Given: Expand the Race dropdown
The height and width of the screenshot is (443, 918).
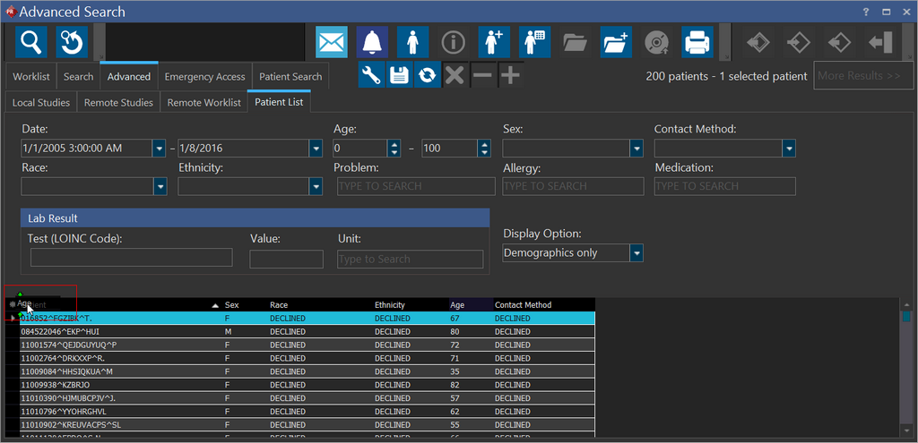Looking at the screenshot, I should tap(160, 186).
